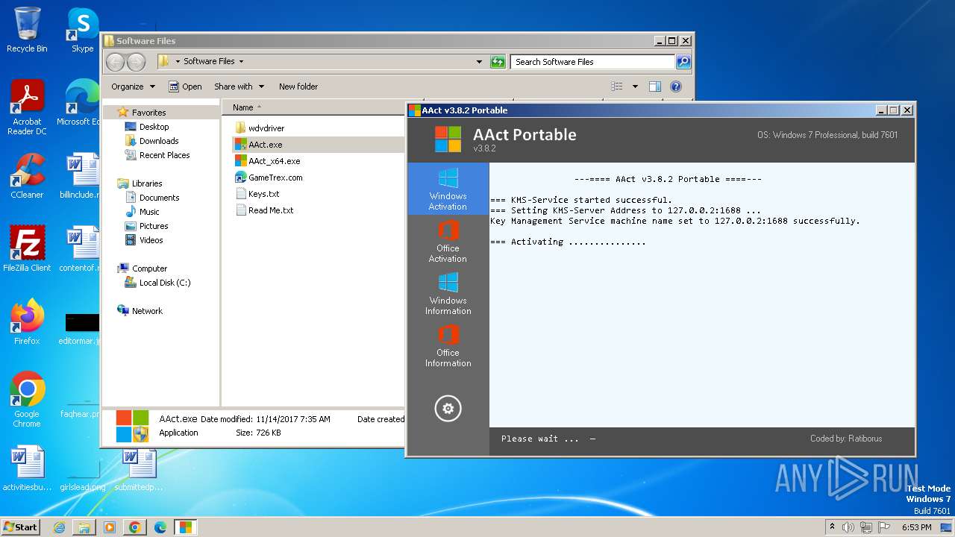Open Explorer Help icon
The image size is (955, 537).
click(x=676, y=87)
